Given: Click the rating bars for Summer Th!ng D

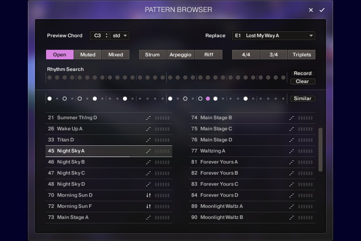Looking at the screenshot, I should click(x=162, y=118).
